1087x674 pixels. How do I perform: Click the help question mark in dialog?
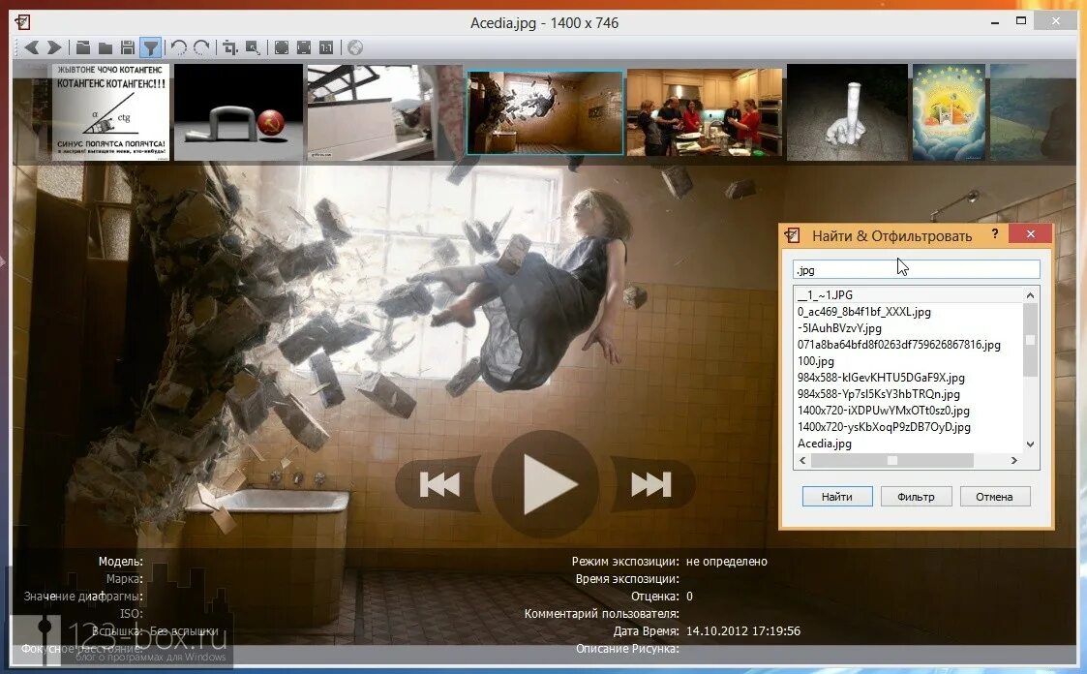pyautogui.click(x=995, y=233)
